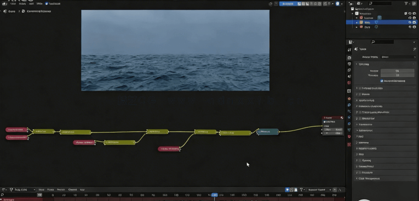The image size is (419, 201).
Task: Select the yellow node fed by stacked red nodes
Action: pyautogui.click(x=44, y=132)
